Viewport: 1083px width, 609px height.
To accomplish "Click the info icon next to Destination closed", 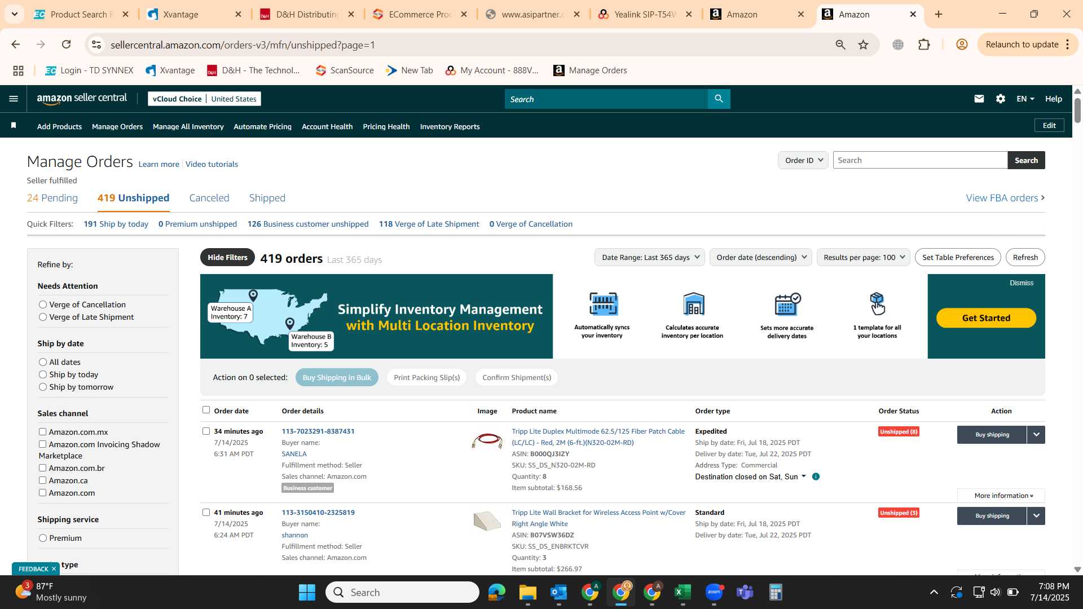I will tap(816, 476).
